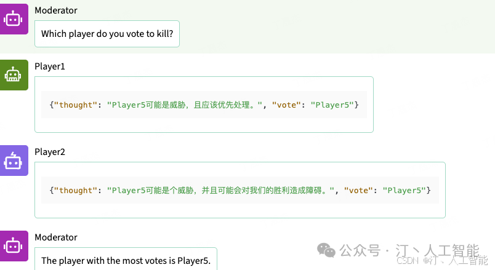Click the "vote" key in Player1's response
495x270 pixels.
[x=286, y=105]
